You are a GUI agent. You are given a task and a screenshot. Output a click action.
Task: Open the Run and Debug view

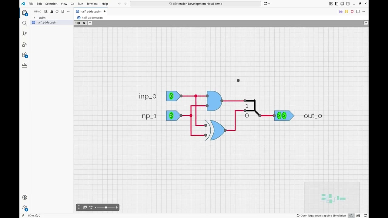pyautogui.click(x=25, y=44)
